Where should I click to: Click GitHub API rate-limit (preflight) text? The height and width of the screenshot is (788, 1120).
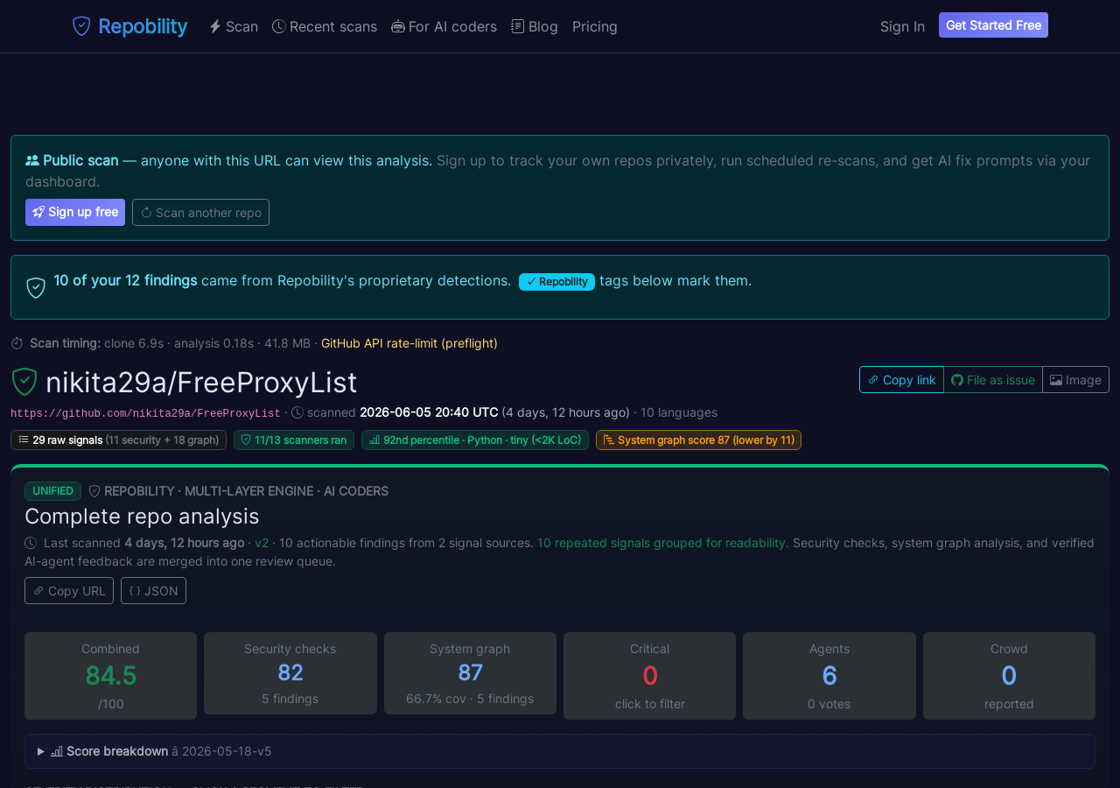[409, 343]
